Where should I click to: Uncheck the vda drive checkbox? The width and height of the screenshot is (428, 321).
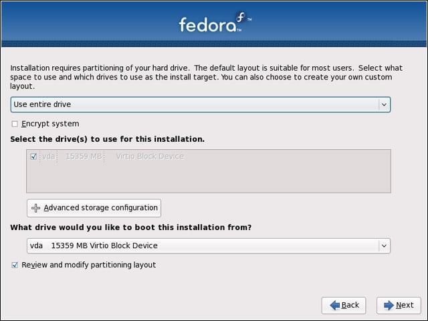click(33, 156)
